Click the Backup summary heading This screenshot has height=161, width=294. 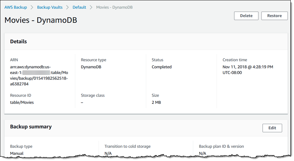pyautogui.click(x=31, y=126)
